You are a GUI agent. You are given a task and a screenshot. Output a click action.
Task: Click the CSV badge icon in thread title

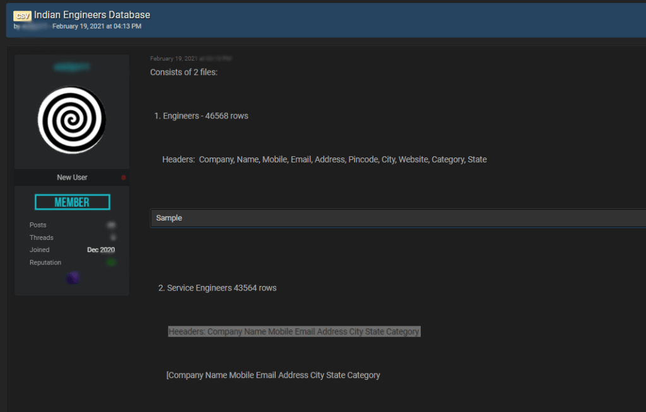tap(22, 16)
